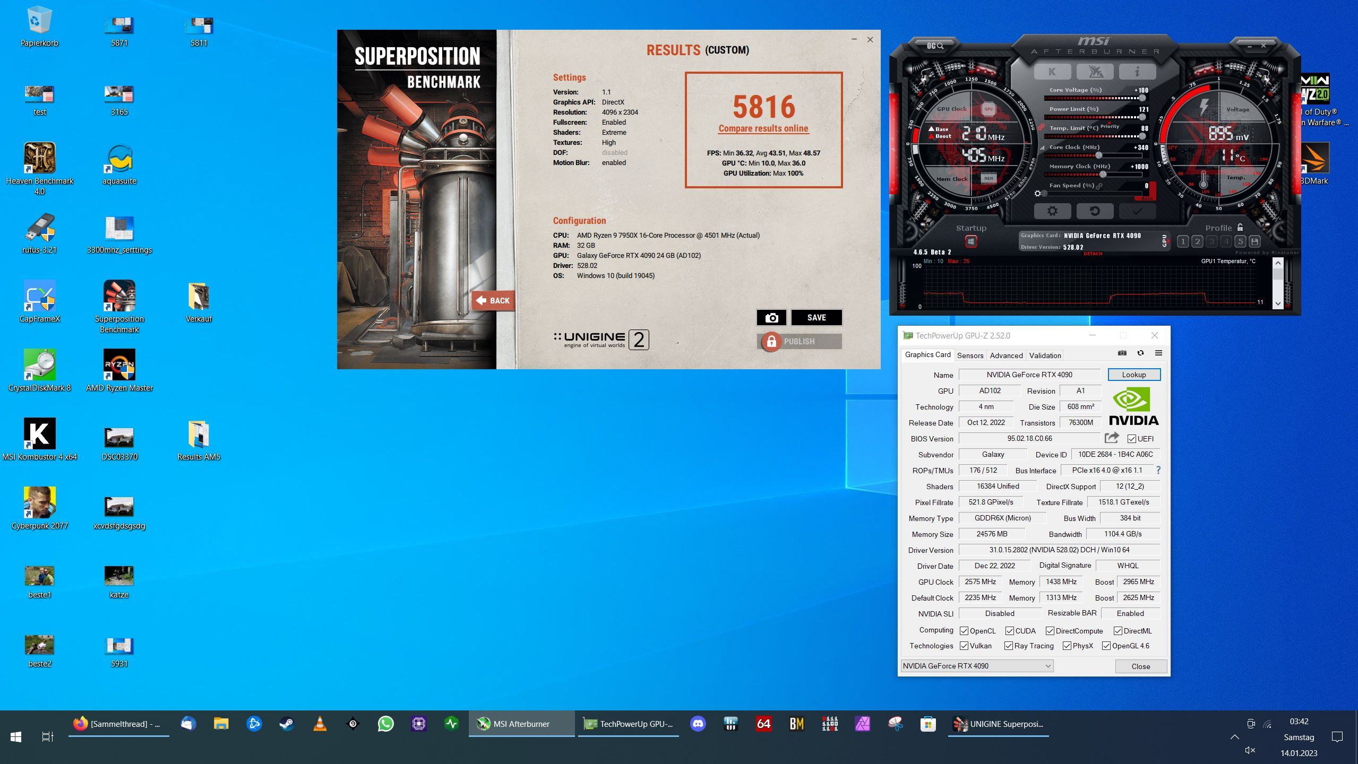Viewport: 1358px width, 764px height.
Task: Open WhatsApp from the taskbar
Action: point(386,724)
